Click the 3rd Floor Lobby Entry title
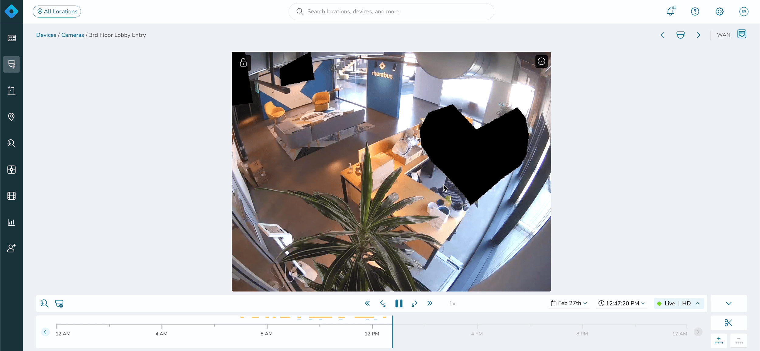This screenshot has width=760, height=351. pyautogui.click(x=117, y=35)
